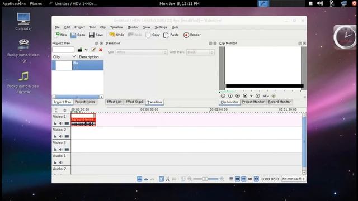Switch to the Clip Monitor tab
The width and height of the screenshot is (358, 201).
229,102
